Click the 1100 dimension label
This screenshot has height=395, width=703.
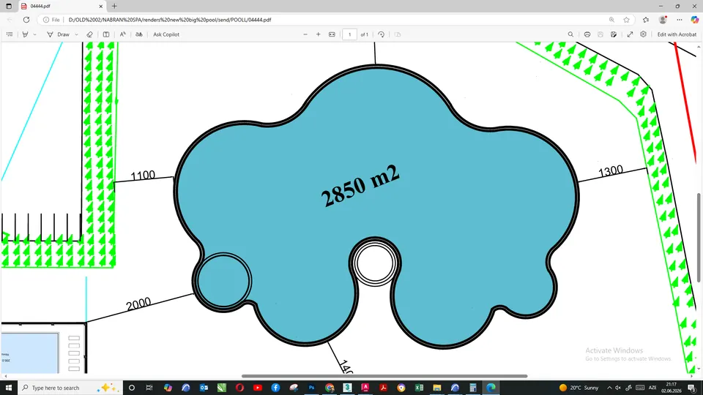[143, 175]
